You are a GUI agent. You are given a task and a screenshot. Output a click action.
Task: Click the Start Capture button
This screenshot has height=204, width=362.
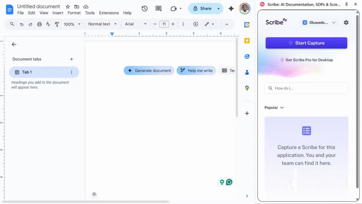(306, 43)
